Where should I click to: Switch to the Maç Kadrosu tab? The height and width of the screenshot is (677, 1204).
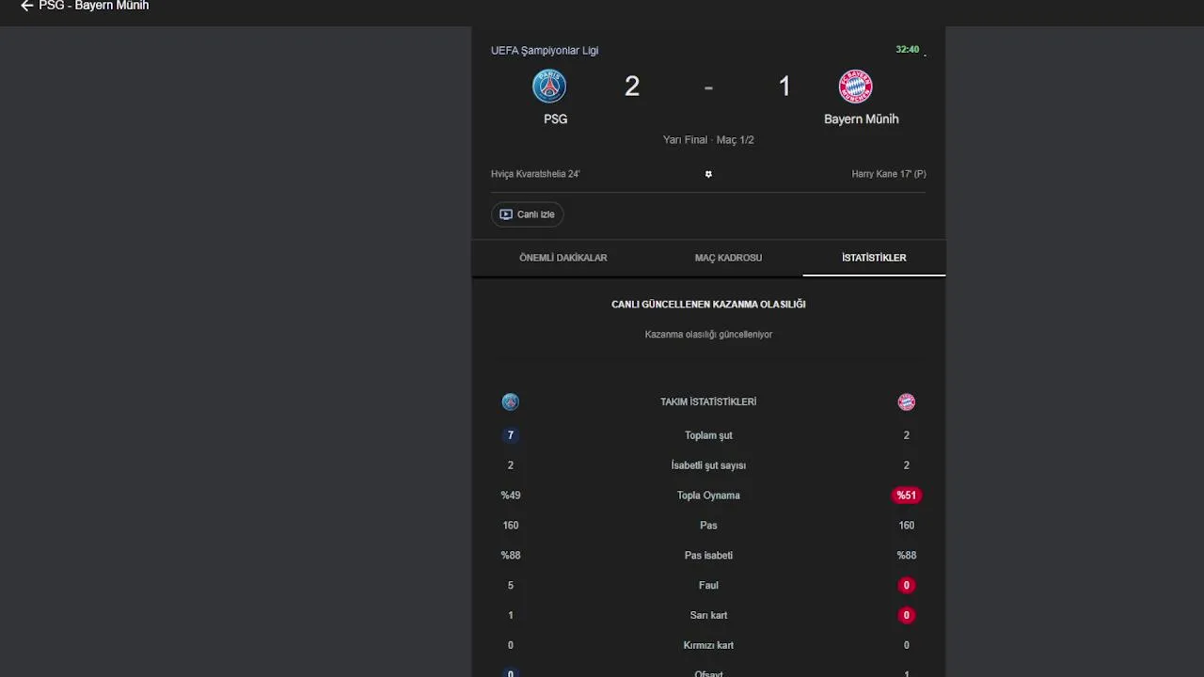point(728,258)
